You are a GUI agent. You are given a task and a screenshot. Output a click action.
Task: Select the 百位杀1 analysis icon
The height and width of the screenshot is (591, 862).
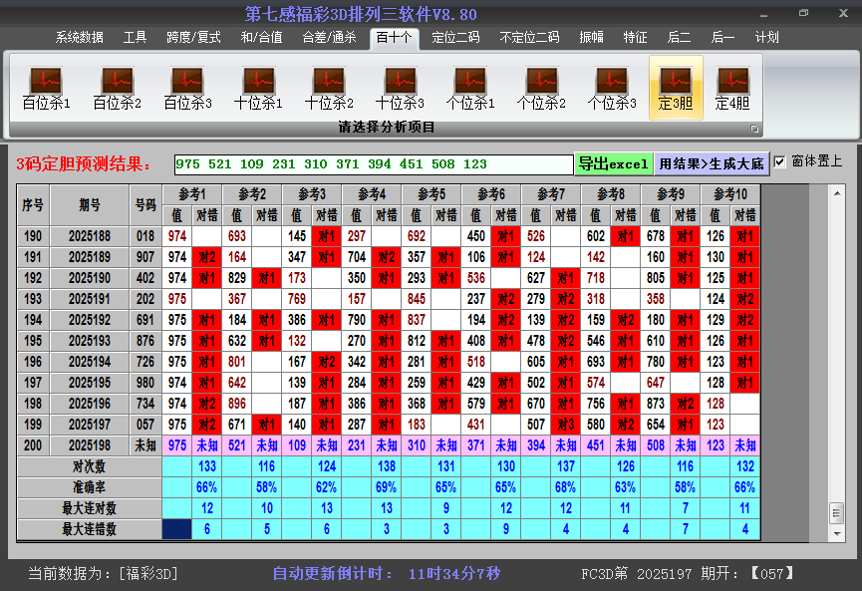[x=46, y=88]
